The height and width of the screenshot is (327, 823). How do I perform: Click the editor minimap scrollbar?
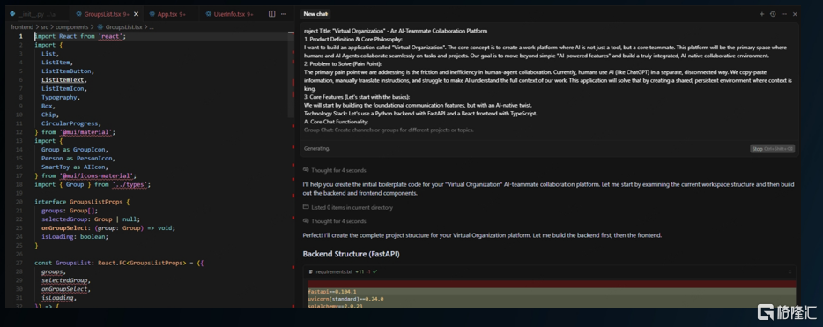(x=292, y=75)
